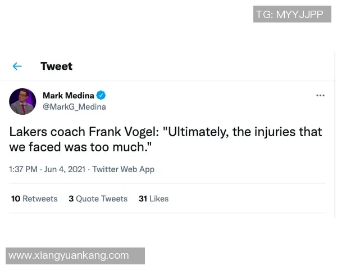
Task: Click the back arrow beside Tweet header
Action: coord(17,66)
